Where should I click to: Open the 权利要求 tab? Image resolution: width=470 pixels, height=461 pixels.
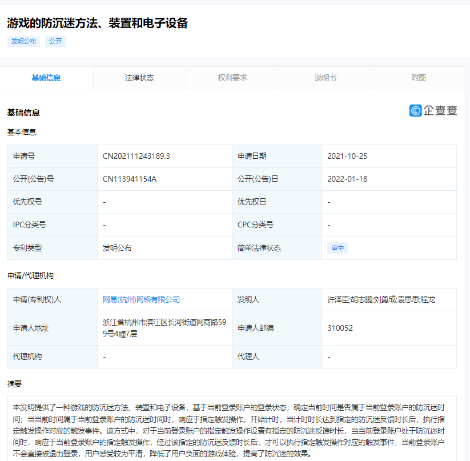(232, 78)
